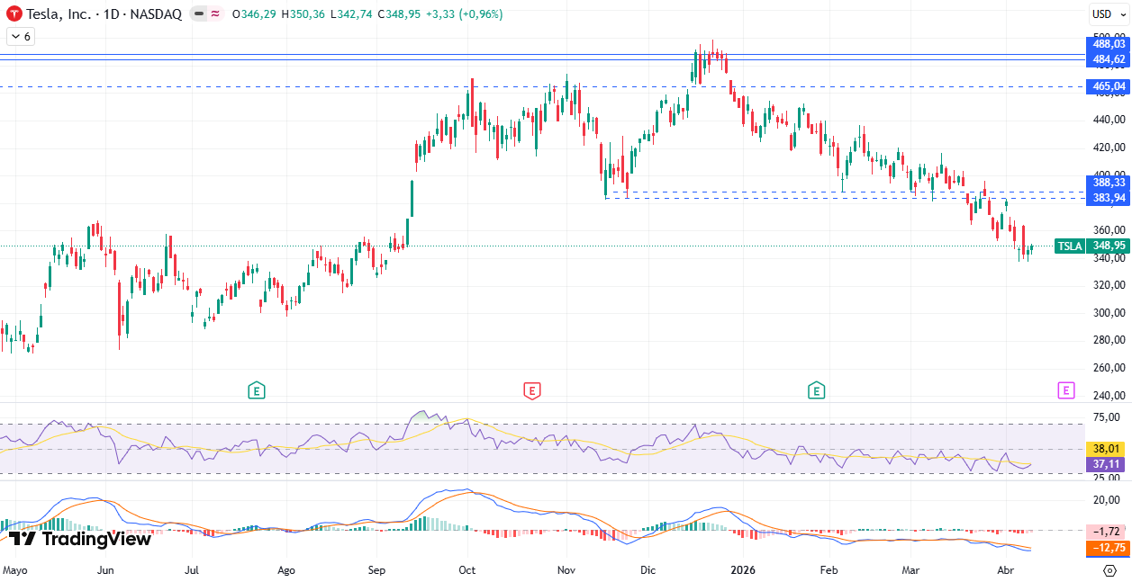Click the TradingView logo

[x=79, y=539]
